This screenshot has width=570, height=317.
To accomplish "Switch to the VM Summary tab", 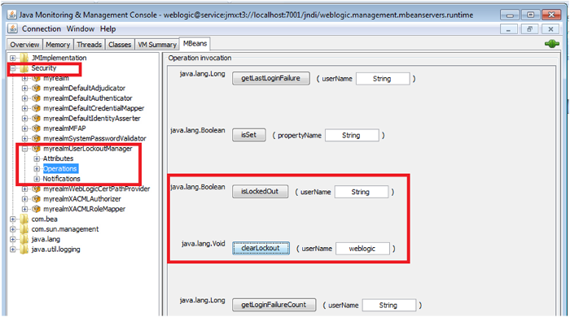I will (x=157, y=45).
